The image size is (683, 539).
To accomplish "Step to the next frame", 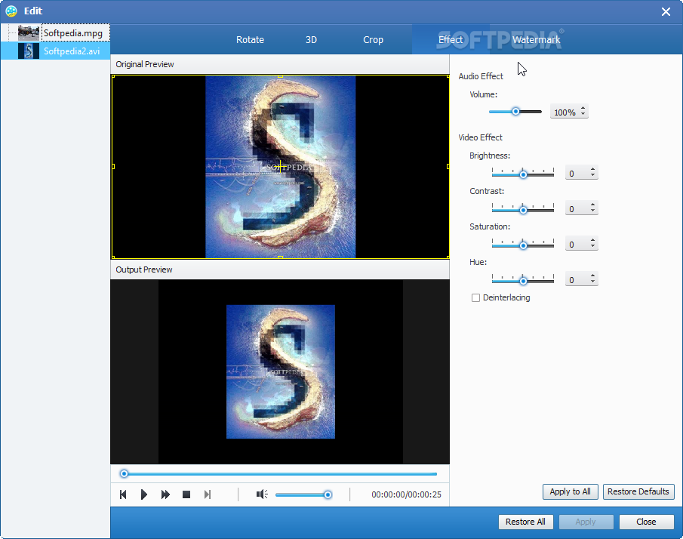I will click(x=208, y=494).
